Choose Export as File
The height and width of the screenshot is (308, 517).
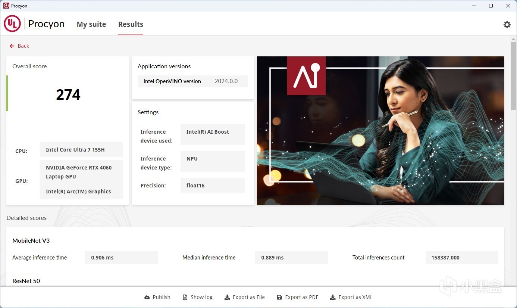point(245,297)
